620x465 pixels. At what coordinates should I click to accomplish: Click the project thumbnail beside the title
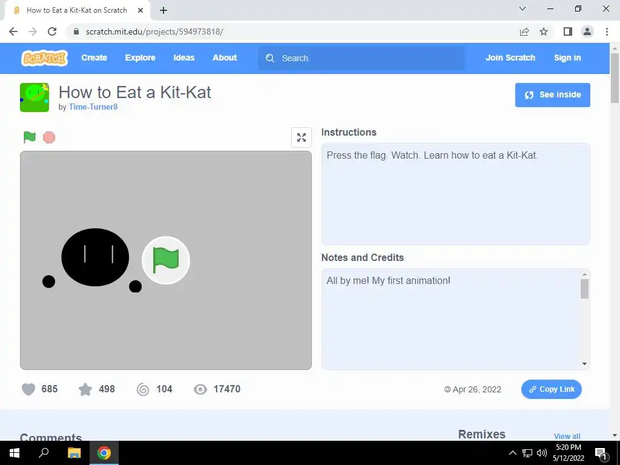click(35, 97)
